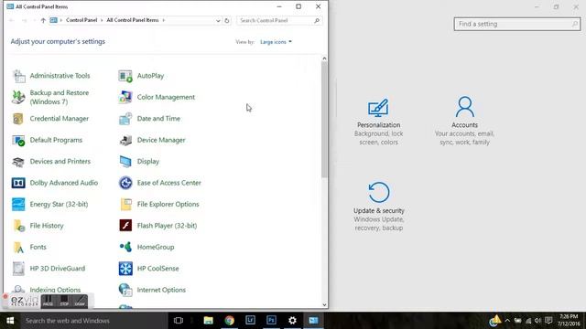Open the File Explorer Options icon
The width and height of the screenshot is (586, 329).
tap(125, 204)
